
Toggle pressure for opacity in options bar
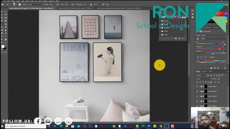[57, 5]
